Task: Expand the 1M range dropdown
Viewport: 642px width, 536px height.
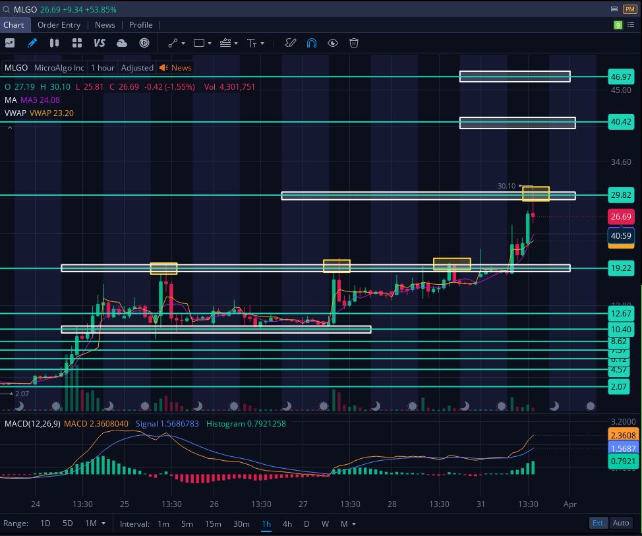Action: (x=103, y=523)
